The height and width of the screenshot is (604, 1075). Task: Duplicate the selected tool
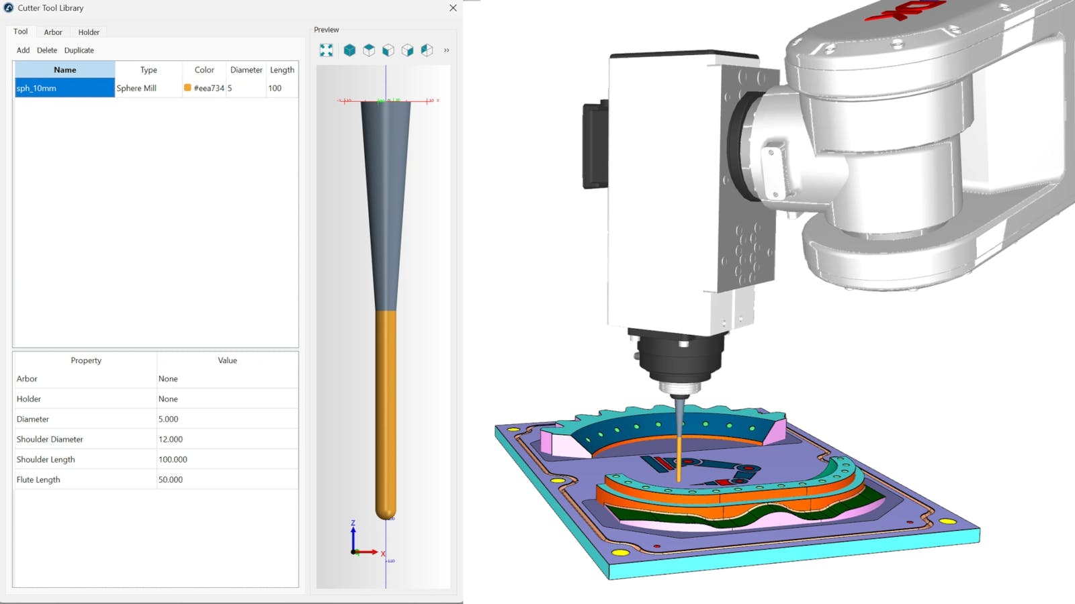pos(79,50)
